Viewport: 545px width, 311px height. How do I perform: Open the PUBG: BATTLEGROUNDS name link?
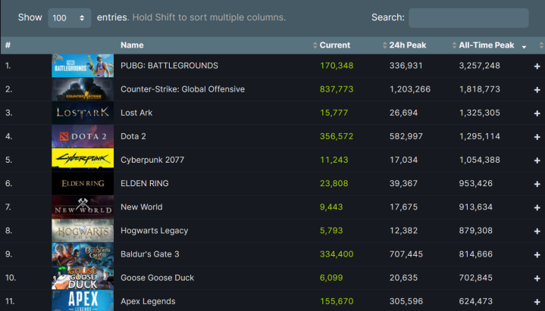tap(169, 66)
